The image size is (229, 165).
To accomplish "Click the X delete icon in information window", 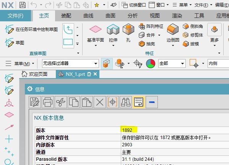I will pos(100,102).
